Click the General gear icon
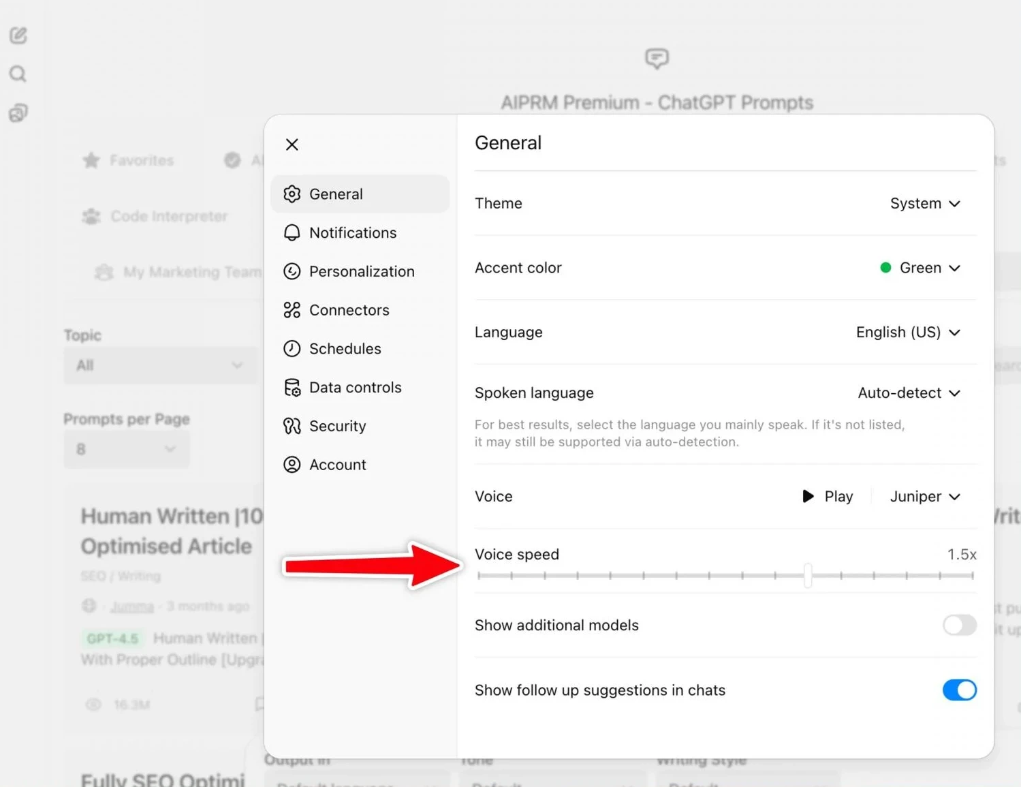The image size is (1021, 787). click(x=292, y=194)
